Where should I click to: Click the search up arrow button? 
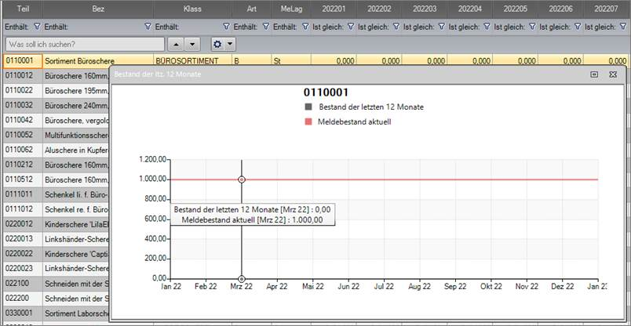[177, 44]
